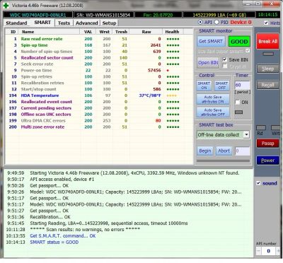
Task: Open the BIN file via Open BIN
Action: click(x=208, y=63)
